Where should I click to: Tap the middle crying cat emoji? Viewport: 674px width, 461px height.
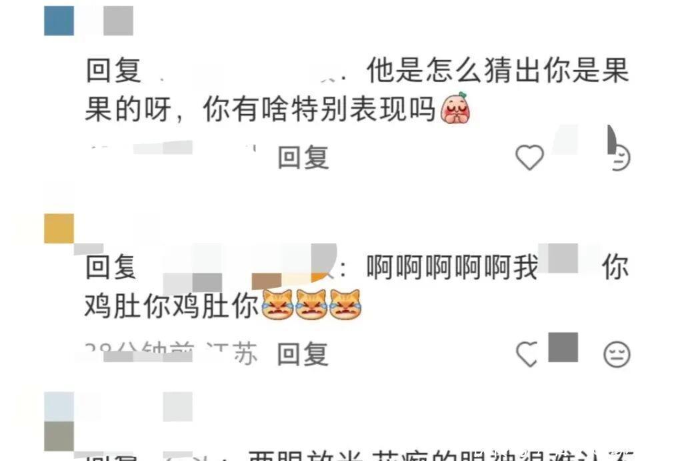coord(311,304)
